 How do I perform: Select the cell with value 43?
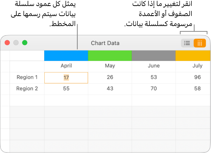[110, 89]
